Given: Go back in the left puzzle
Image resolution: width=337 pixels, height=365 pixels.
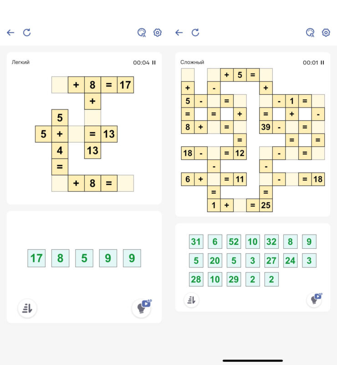Looking at the screenshot, I should coord(10,33).
